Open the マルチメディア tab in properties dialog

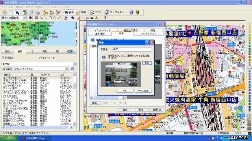click(x=148, y=34)
